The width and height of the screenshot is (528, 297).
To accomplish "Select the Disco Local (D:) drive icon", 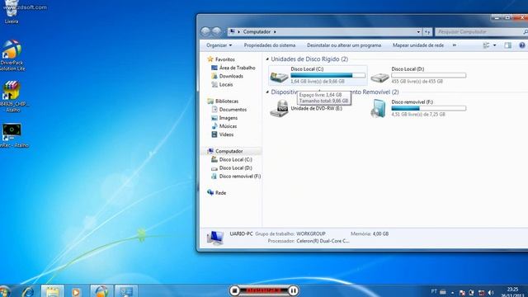I will coord(379,78).
